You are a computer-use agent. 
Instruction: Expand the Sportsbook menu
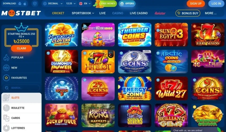[x=83, y=13]
